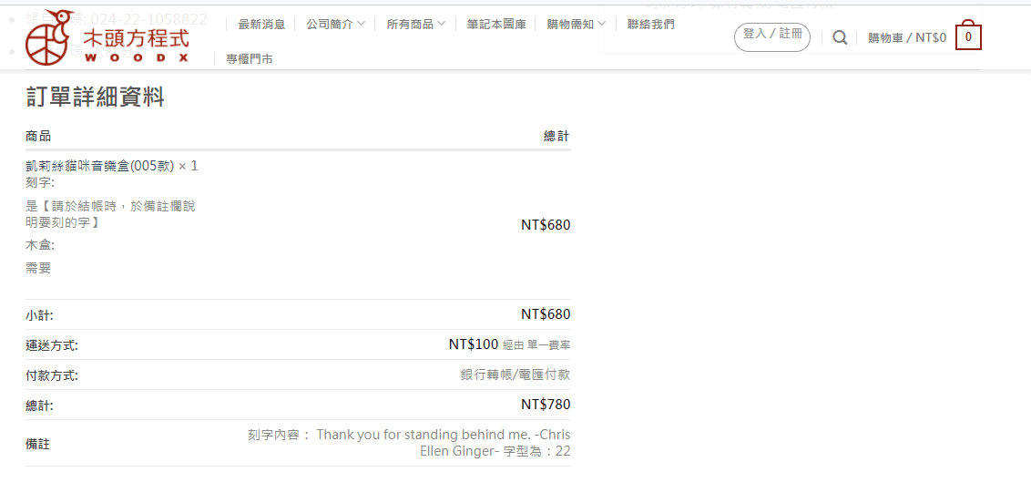Click the 銀行轉帳/電匯付款 payment method text

515,375
